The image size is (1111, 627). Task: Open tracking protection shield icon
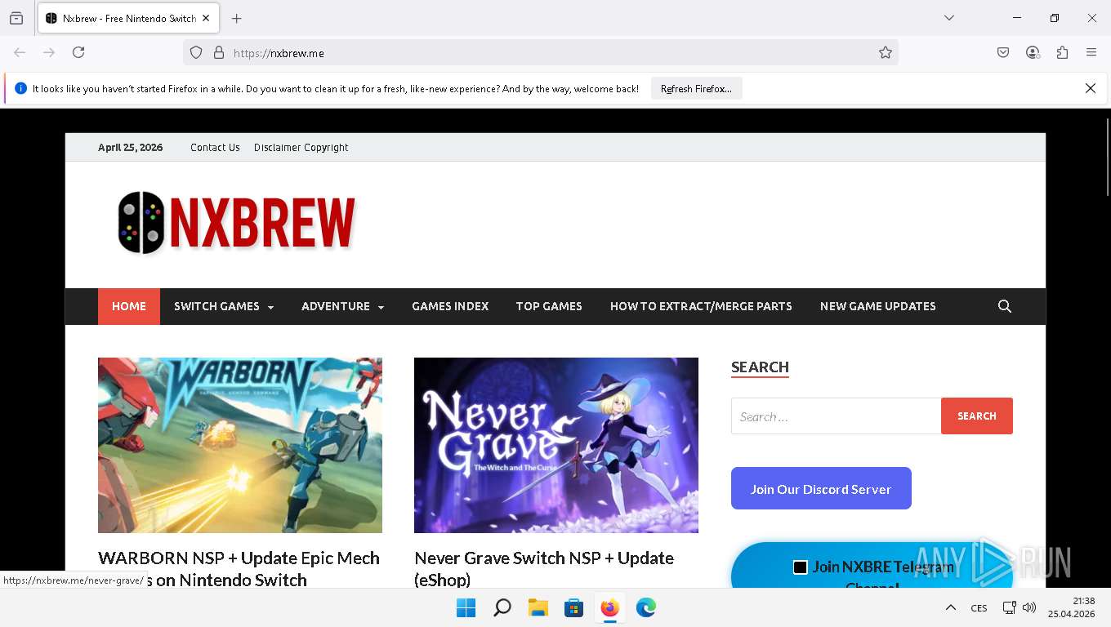click(x=196, y=52)
